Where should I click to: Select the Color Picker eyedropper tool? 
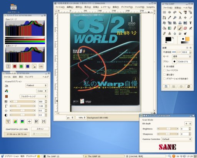coord(170,18)
